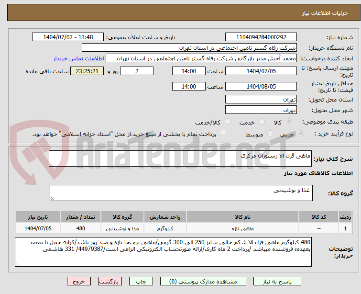361x294 pixels.
Task: Click the row number 1 cell
Action: pos(345,228)
